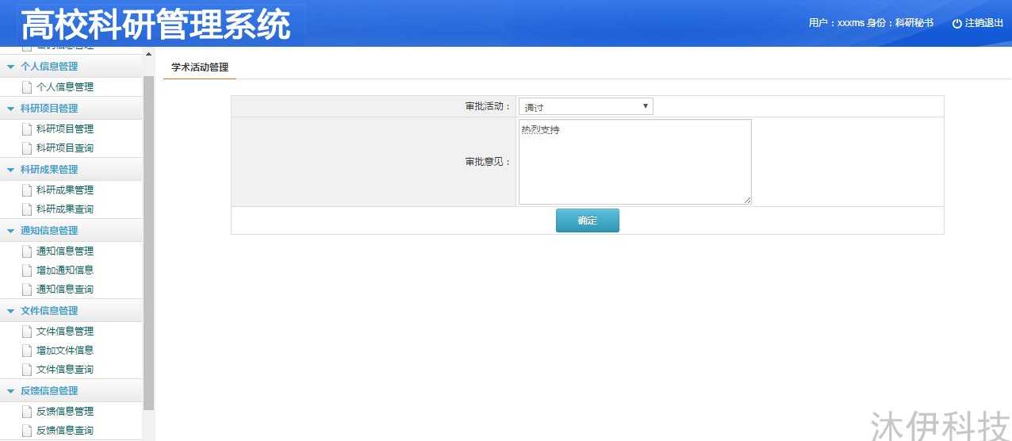Collapse the 个人信息管理 section triangle

point(11,67)
